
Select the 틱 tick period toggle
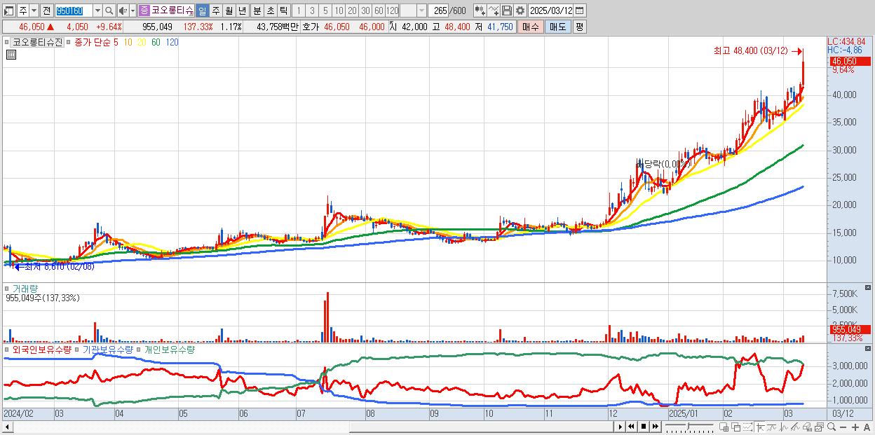283,11
